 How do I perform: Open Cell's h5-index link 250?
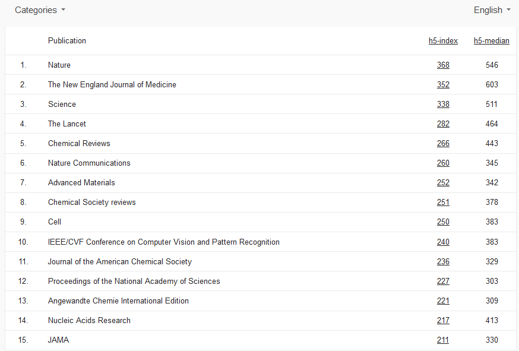[443, 222]
